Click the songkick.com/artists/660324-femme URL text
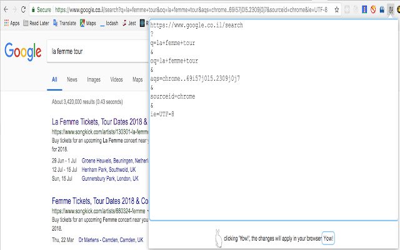 point(99,211)
